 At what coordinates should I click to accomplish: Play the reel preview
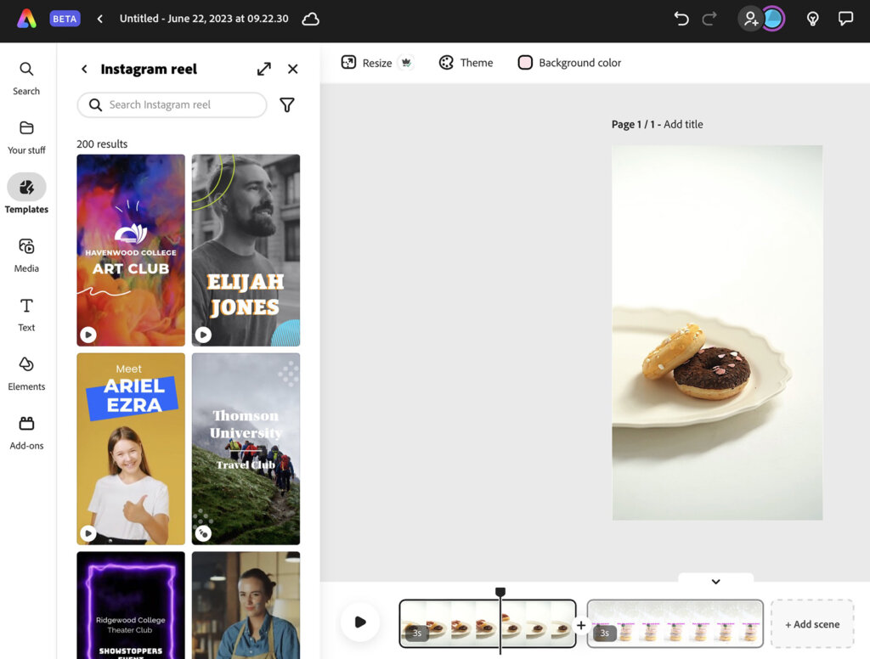coord(360,622)
